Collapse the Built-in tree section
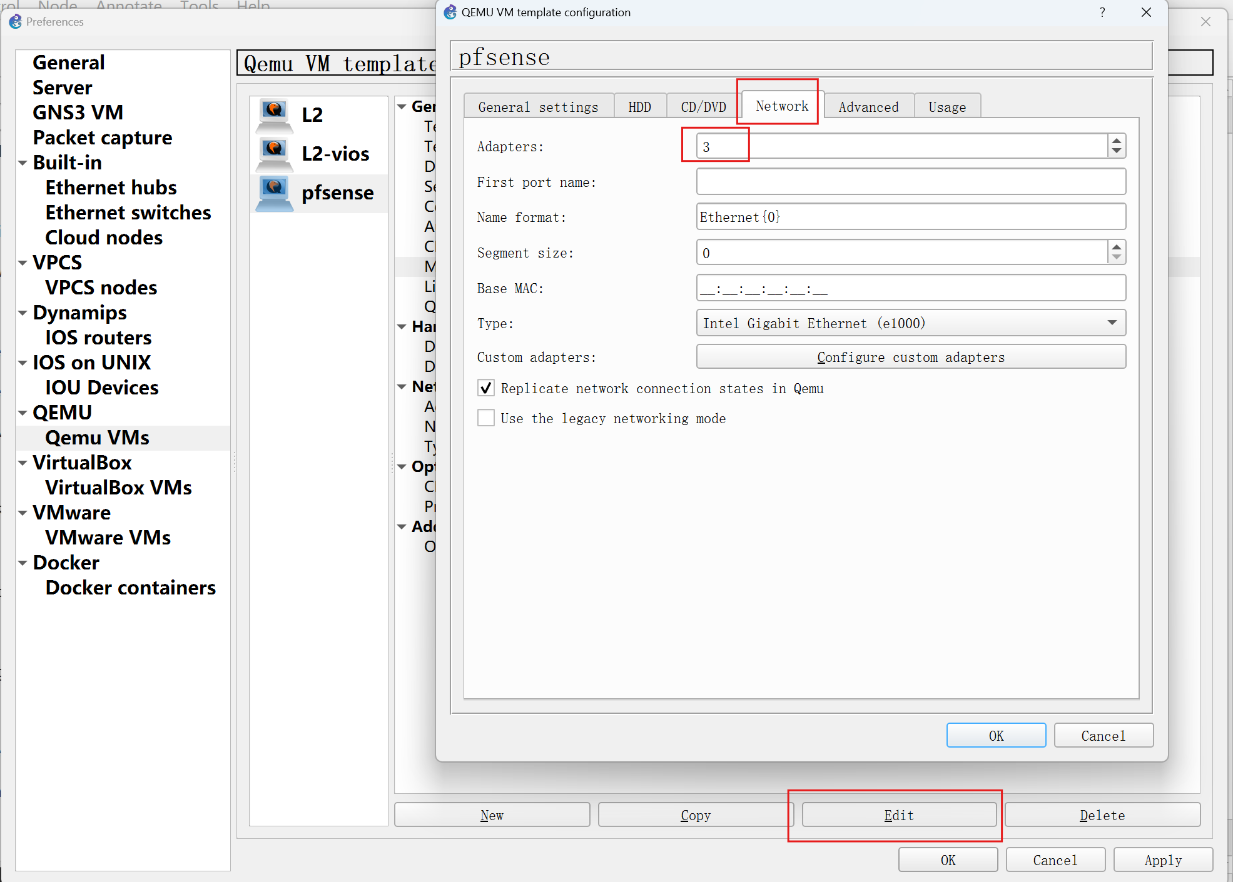Screen dimensions: 1233x882 [23, 163]
